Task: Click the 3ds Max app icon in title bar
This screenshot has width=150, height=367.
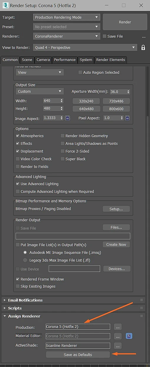Action: tap(5, 5)
